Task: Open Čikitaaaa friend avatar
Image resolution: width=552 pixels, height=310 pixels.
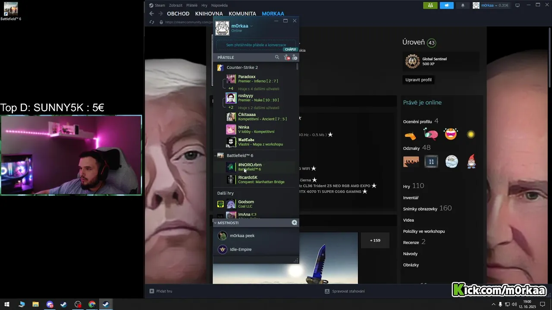Action: tap(231, 117)
